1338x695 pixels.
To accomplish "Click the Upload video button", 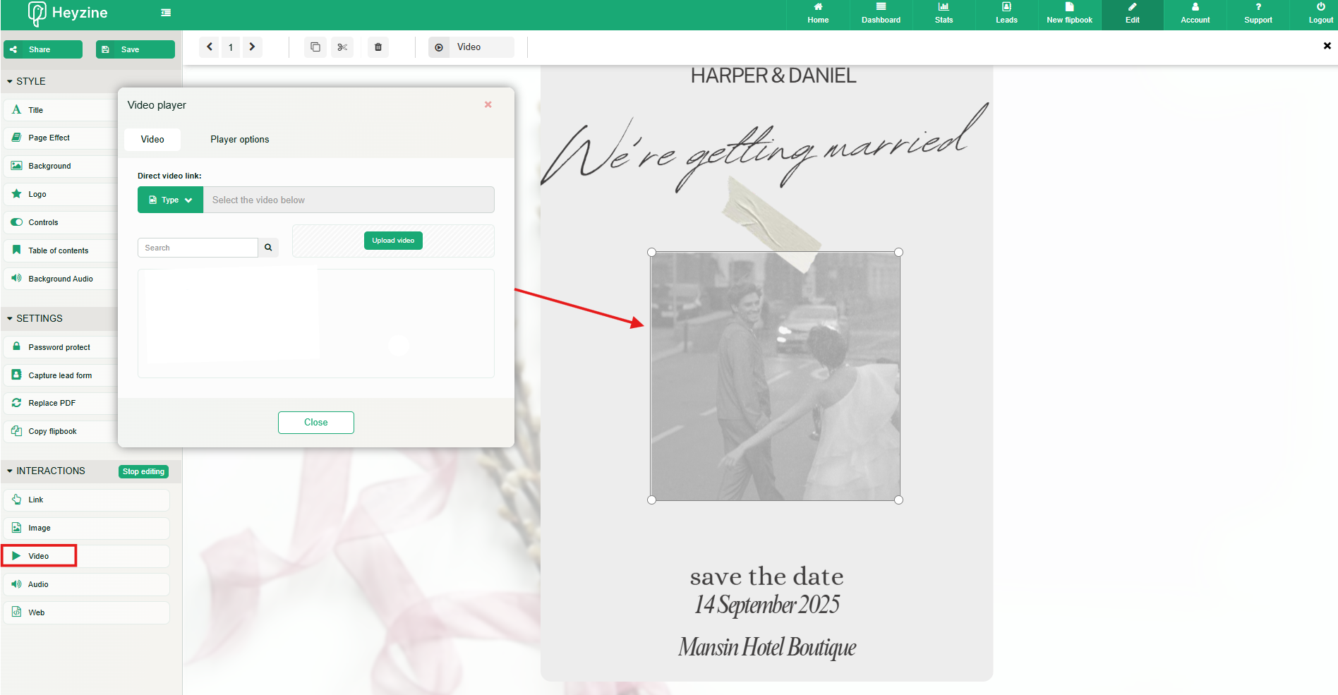I will [393, 241].
